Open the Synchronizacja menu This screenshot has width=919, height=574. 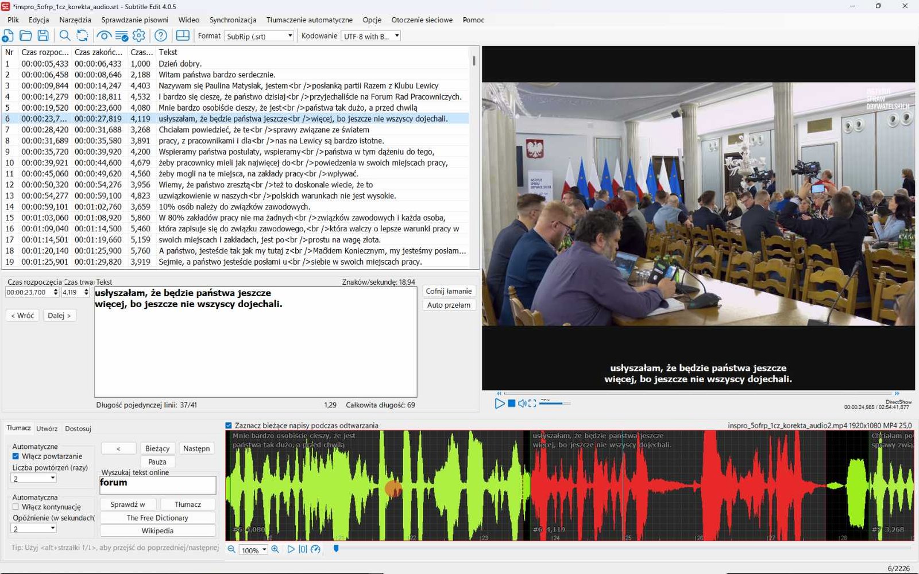point(233,20)
